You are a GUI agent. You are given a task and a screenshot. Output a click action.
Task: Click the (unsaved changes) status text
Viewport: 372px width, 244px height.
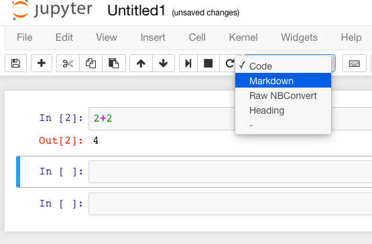[206, 12]
